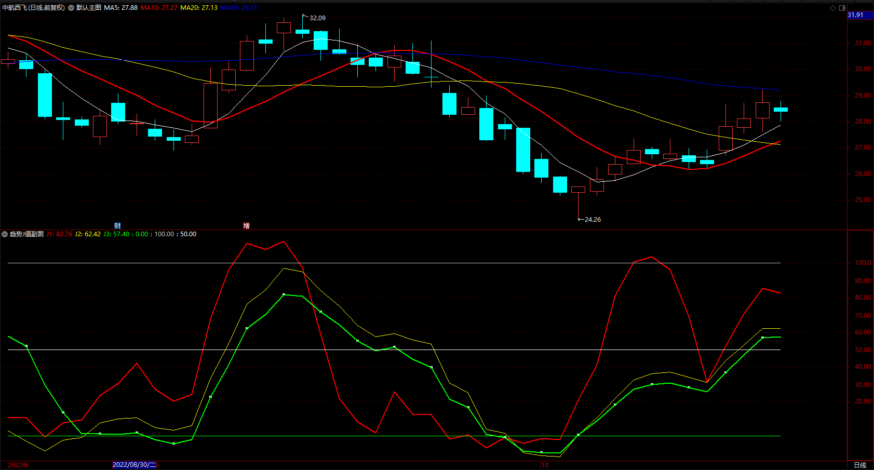The width and height of the screenshot is (874, 470).
Task: Click the 10 month marker on time axis
Action: tap(545, 465)
